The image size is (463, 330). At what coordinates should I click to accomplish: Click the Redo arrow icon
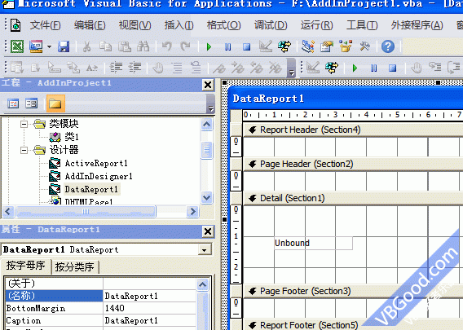pos(185,46)
